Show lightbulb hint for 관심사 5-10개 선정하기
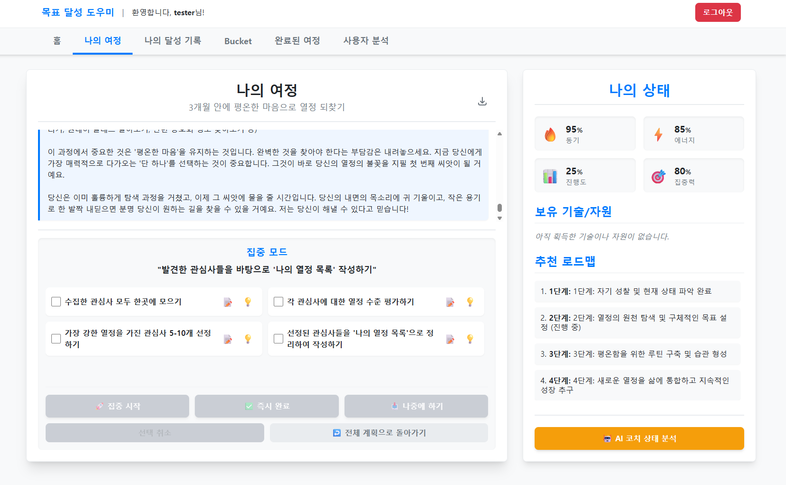The width and height of the screenshot is (786, 485). point(248,339)
